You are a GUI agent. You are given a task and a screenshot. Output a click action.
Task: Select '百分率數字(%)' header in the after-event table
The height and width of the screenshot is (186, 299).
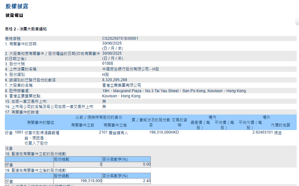click(115, 176)
